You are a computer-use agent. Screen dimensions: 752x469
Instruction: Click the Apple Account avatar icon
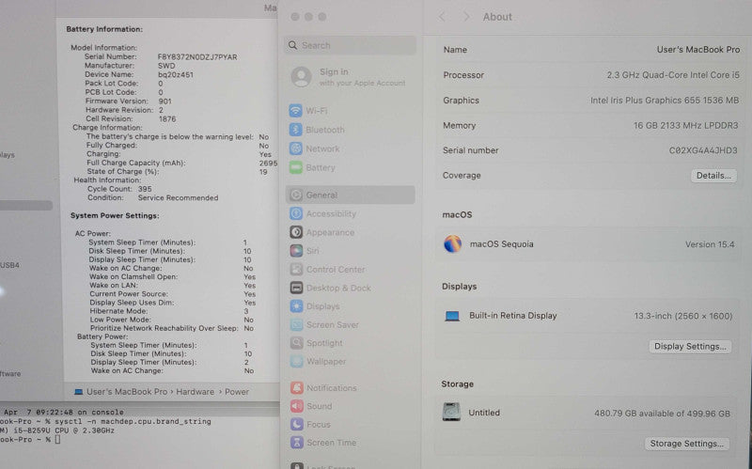301,77
